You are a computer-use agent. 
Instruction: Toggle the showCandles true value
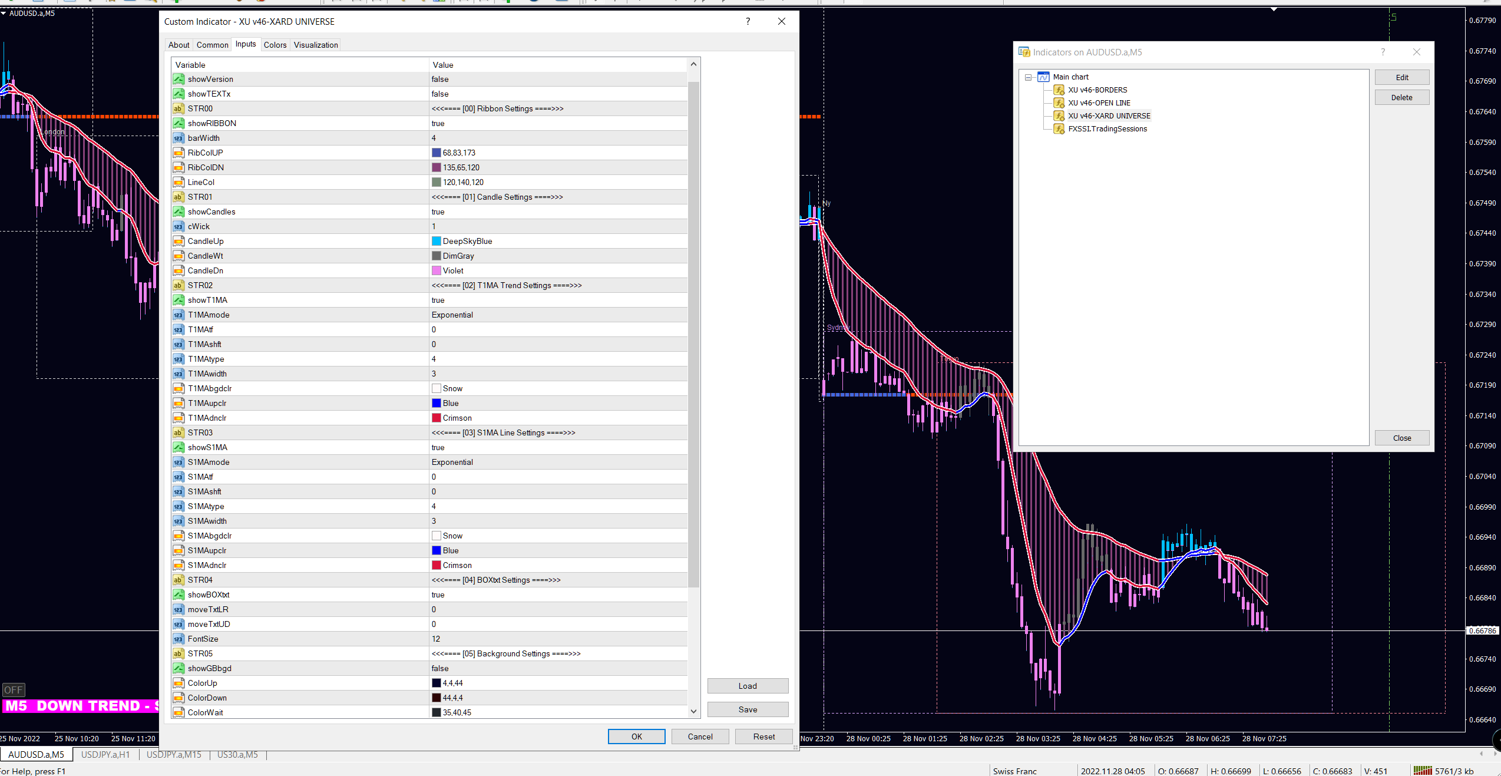click(438, 212)
